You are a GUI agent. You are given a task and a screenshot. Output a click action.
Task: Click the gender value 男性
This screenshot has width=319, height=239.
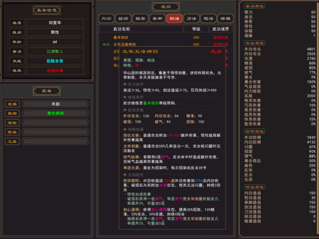coord(55,32)
